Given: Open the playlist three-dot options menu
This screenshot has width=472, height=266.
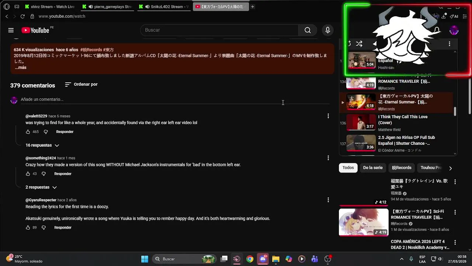Looking at the screenshot, I should pyautogui.click(x=449, y=44).
